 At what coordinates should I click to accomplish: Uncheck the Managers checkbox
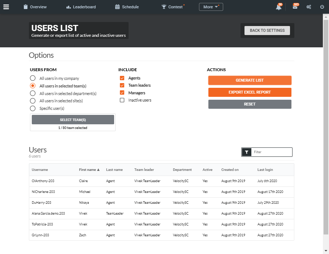click(122, 93)
